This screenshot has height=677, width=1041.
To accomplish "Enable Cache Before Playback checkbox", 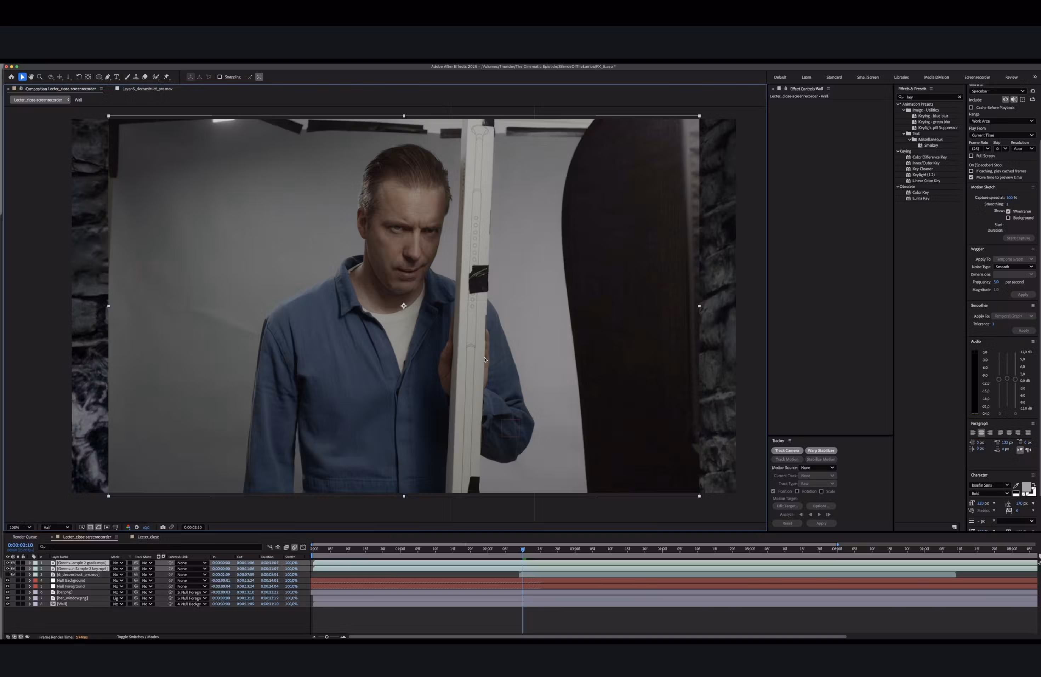I will point(971,108).
